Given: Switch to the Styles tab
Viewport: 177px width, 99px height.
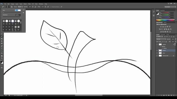Looking at the screenshot, I should pos(165,23).
